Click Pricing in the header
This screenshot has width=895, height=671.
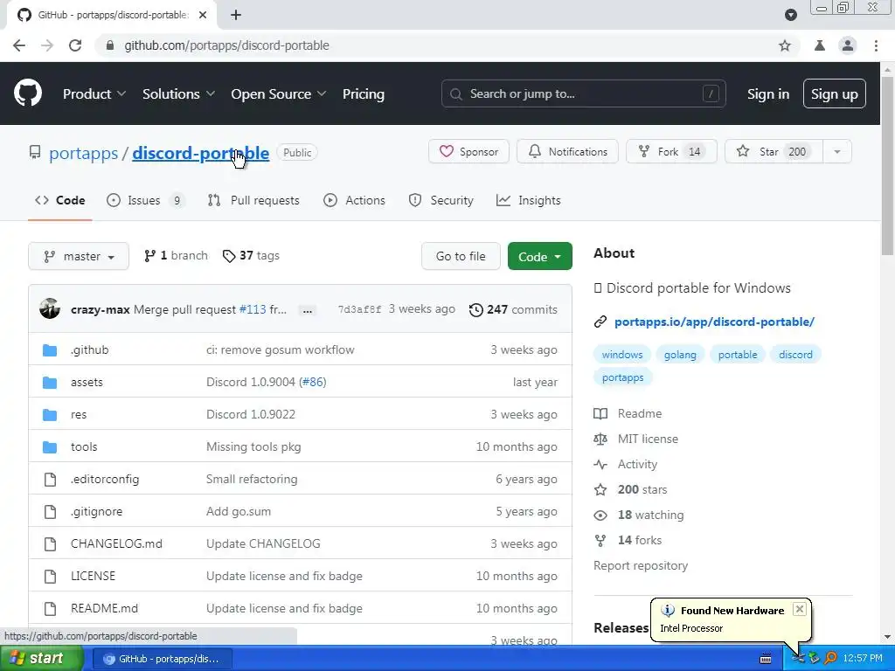[363, 93]
